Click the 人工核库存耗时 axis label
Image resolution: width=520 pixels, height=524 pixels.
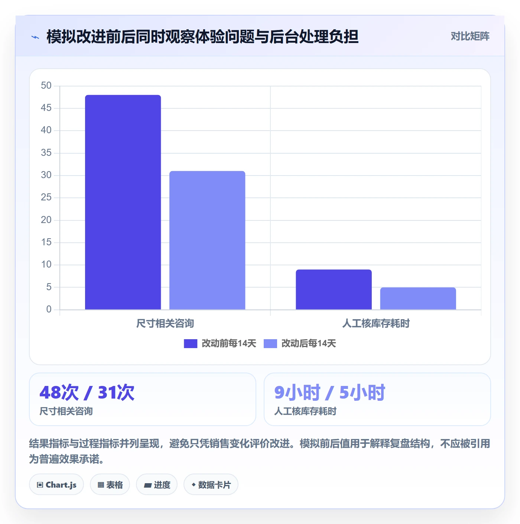[376, 324]
